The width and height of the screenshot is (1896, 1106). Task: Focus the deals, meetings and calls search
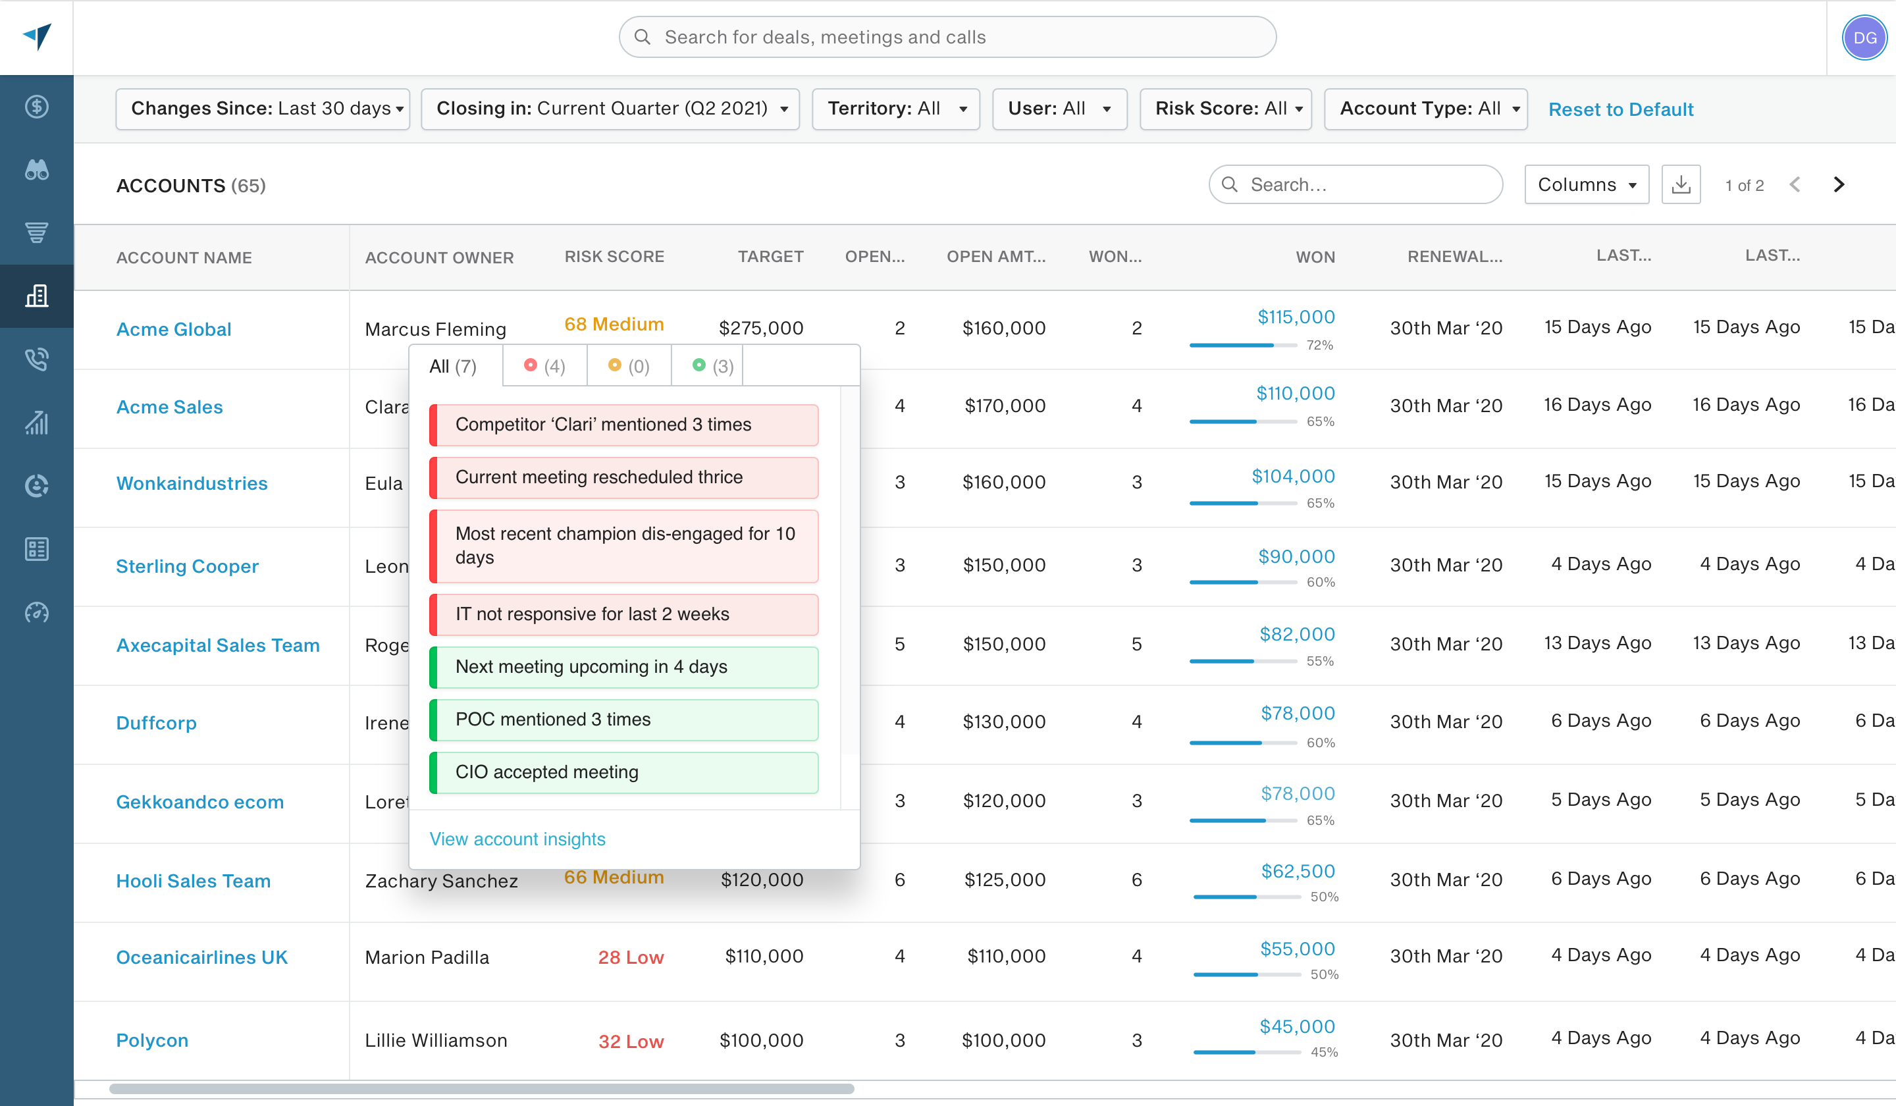point(947,37)
